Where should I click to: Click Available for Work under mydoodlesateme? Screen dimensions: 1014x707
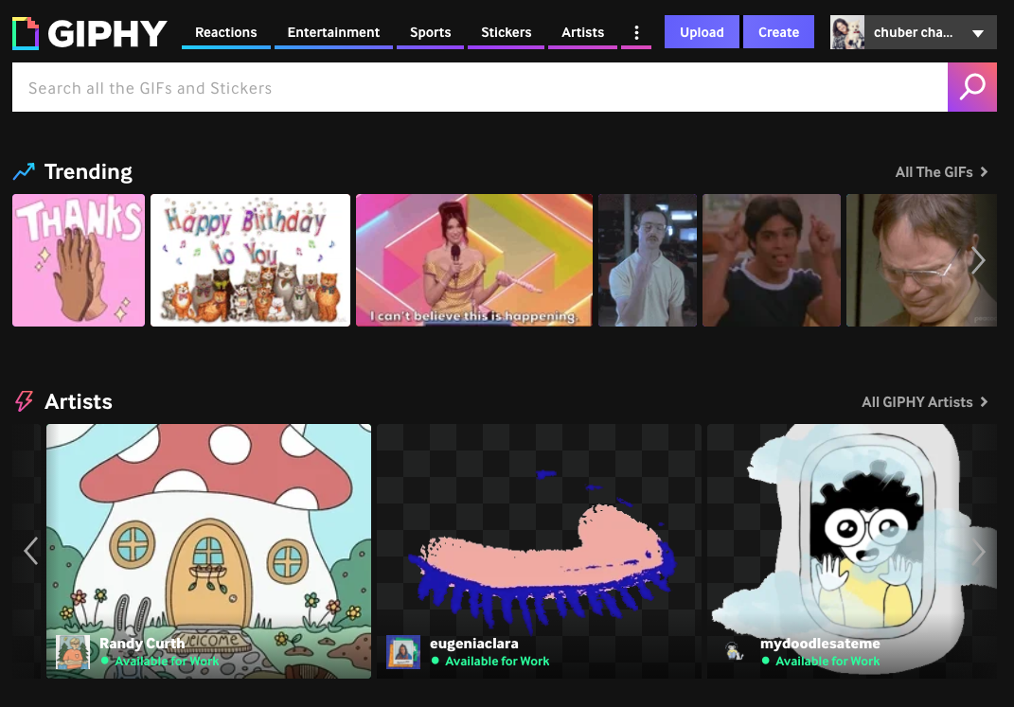point(827,662)
